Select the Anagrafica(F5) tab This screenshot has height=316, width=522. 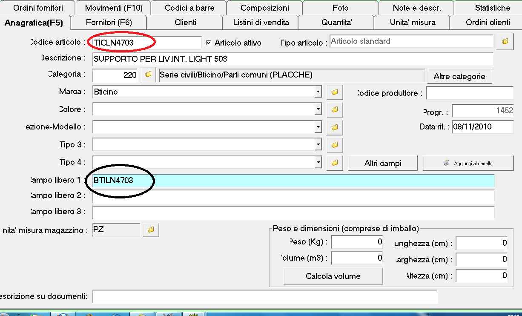(x=34, y=23)
